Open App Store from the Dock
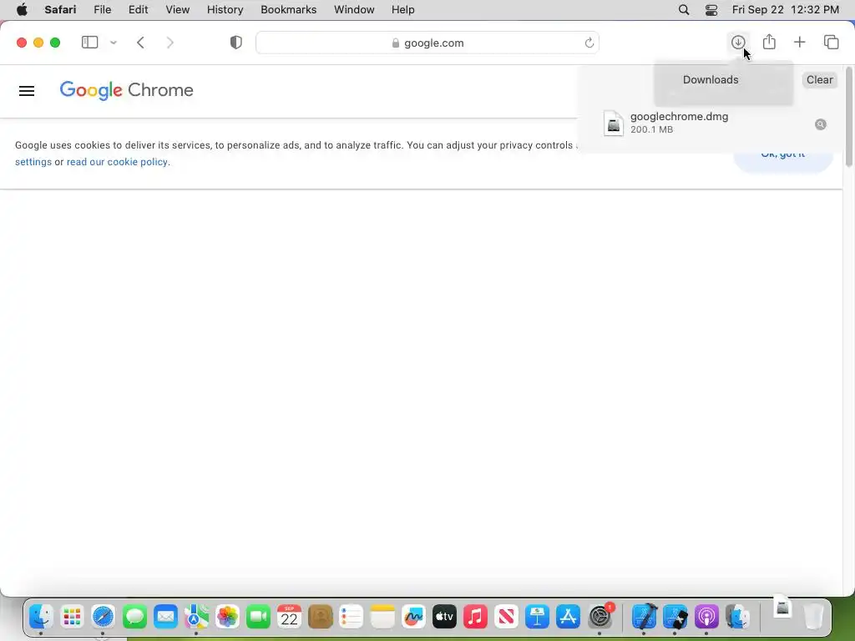The image size is (855, 641). [568, 617]
